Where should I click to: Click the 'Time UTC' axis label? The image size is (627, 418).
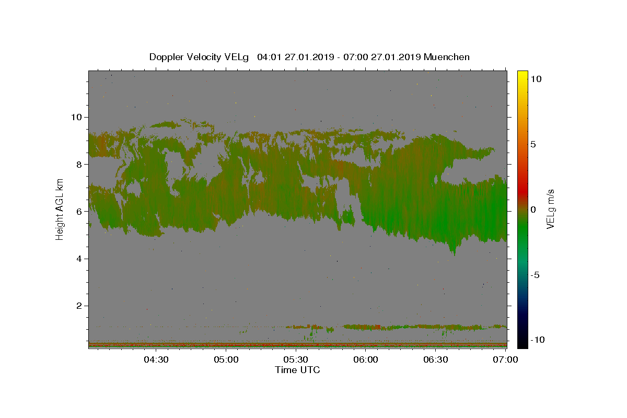pyautogui.click(x=297, y=370)
